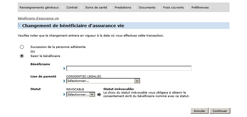Open the Contrat menu item

tap(72, 7)
